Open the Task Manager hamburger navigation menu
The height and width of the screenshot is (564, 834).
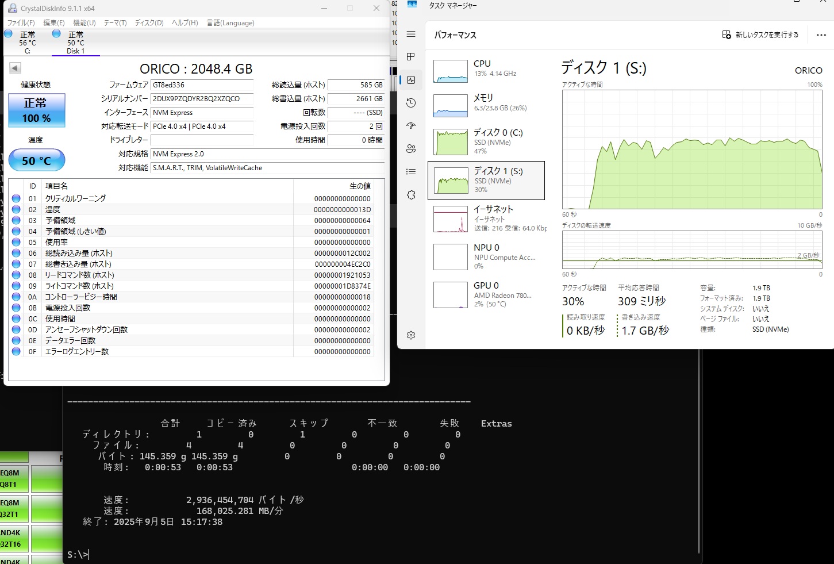click(x=411, y=34)
